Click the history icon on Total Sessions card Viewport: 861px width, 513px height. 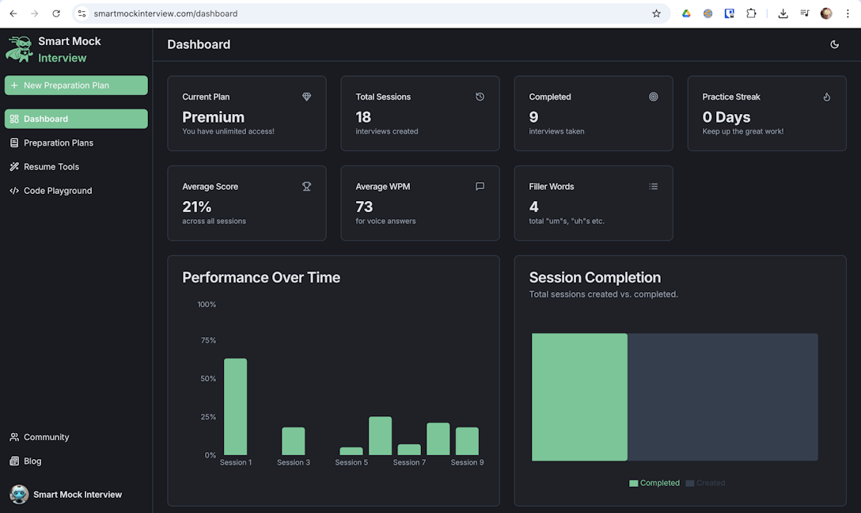[x=480, y=97]
